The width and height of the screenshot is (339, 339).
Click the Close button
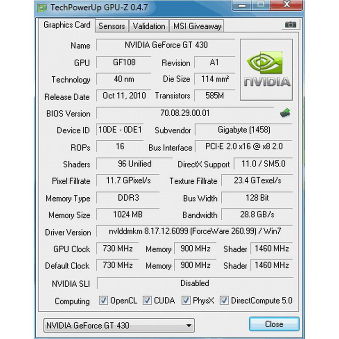pos(274,324)
